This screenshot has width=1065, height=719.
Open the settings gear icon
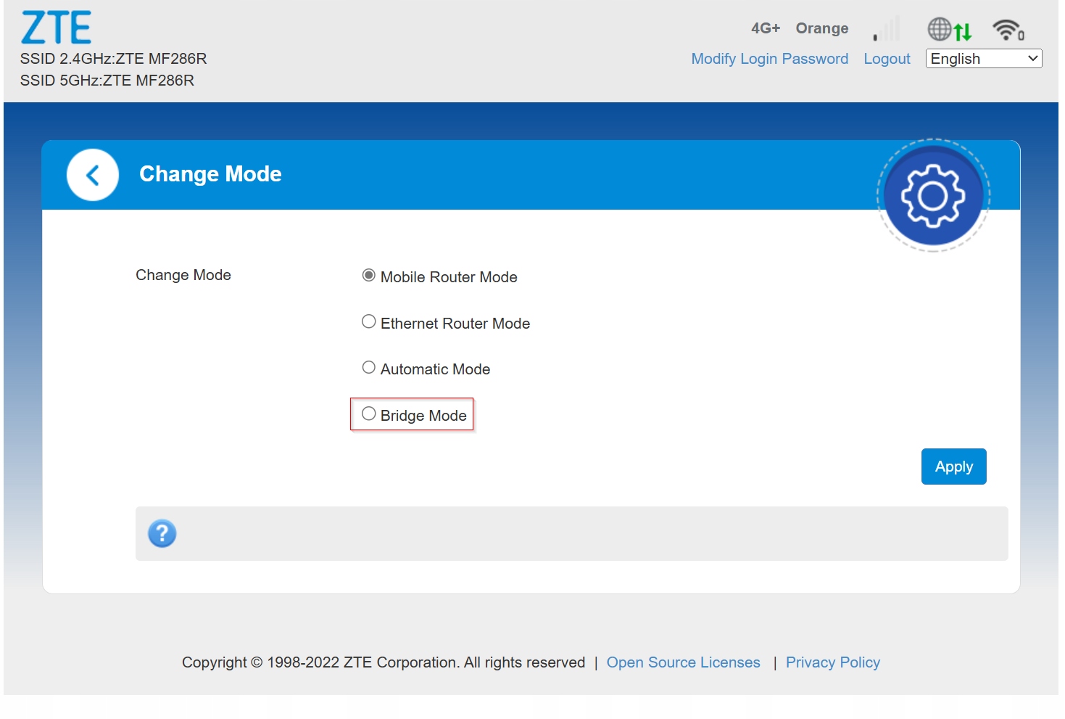(x=933, y=195)
